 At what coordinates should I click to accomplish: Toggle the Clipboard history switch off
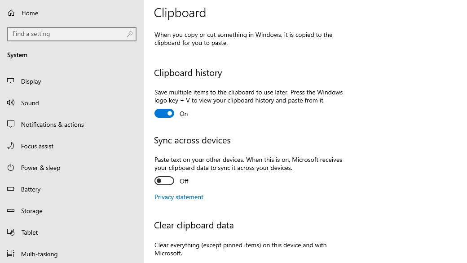tap(164, 113)
